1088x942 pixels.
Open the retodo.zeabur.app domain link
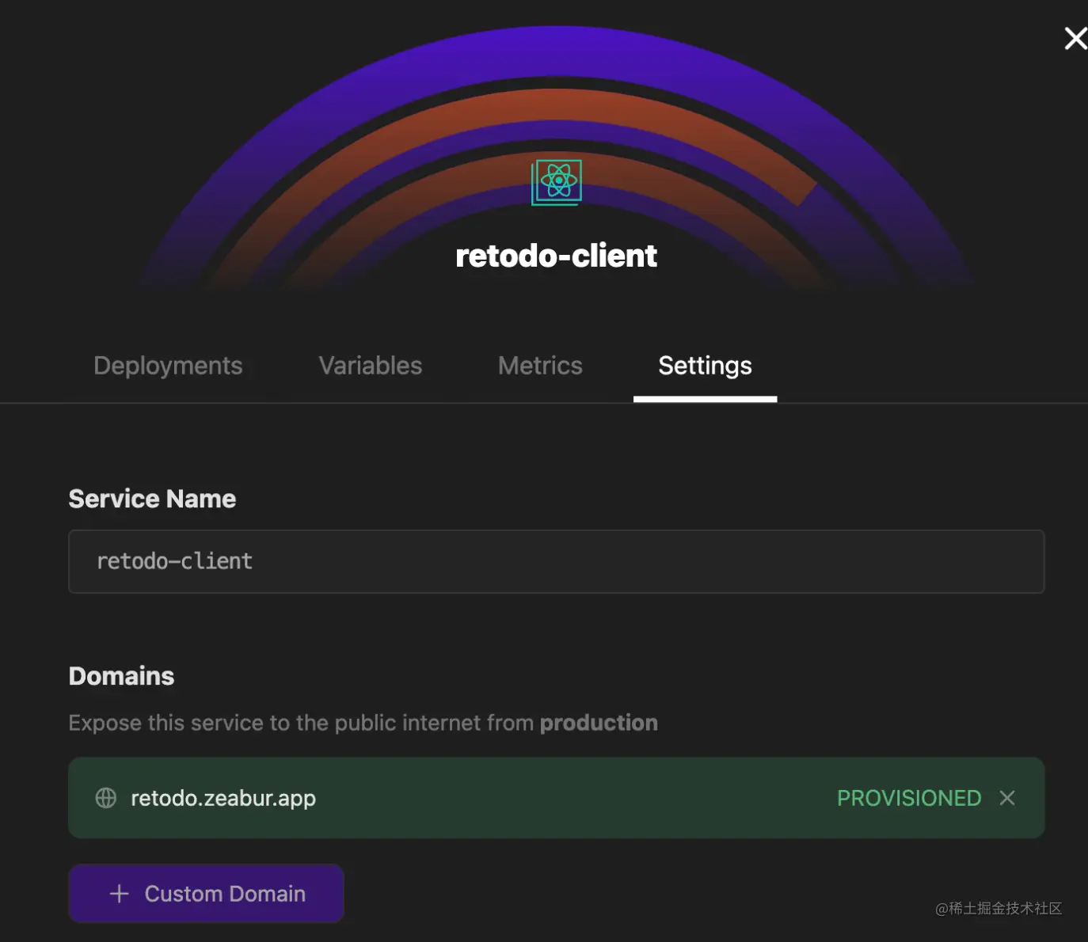(223, 798)
